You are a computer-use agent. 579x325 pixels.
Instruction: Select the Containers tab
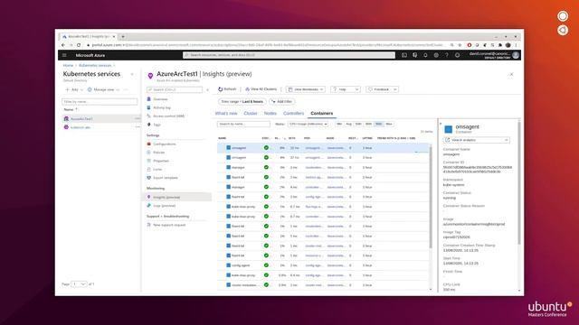pos(322,114)
